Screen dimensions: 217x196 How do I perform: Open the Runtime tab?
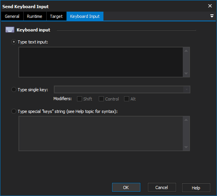pyautogui.click(x=35, y=16)
